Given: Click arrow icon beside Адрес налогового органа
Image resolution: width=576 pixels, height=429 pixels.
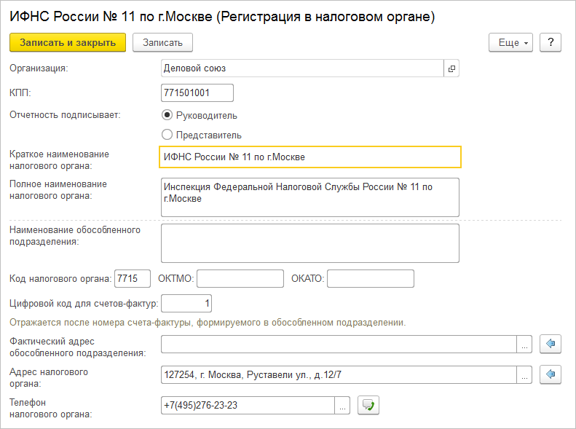Looking at the screenshot, I should click(551, 374).
